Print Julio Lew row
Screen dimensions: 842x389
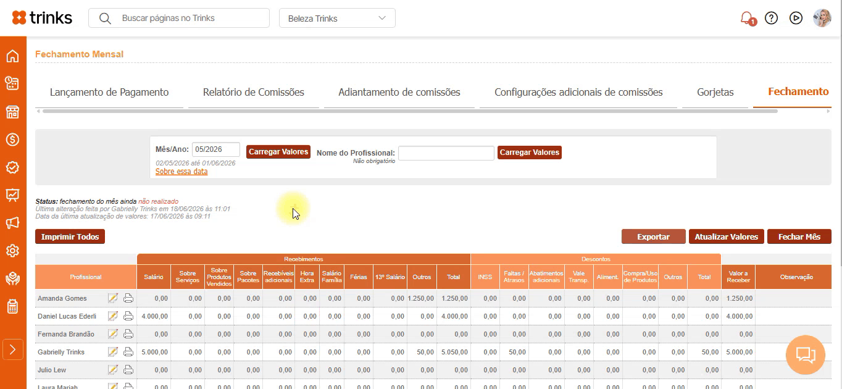tap(128, 370)
